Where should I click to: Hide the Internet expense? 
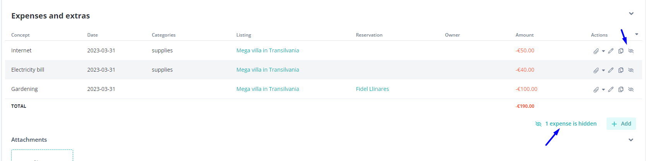coord(631,51)
